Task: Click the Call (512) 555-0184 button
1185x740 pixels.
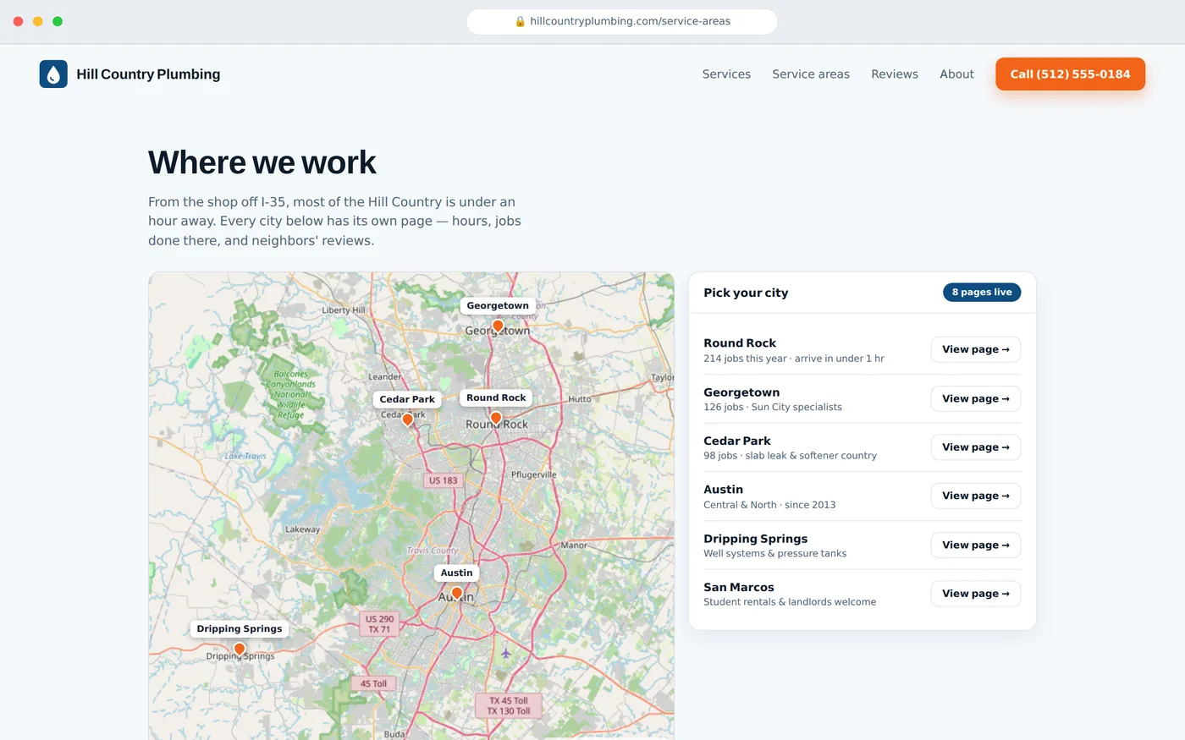Action: click(x=1070, y=74)
